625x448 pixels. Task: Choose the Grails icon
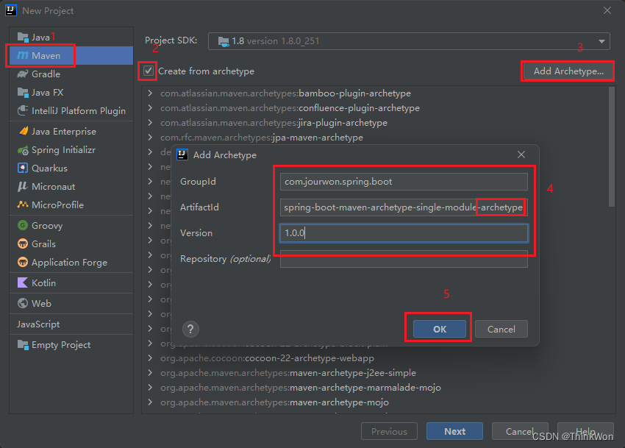[23, 243]
